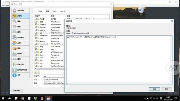Click the 确定 OK button

[x=154, y=89]
